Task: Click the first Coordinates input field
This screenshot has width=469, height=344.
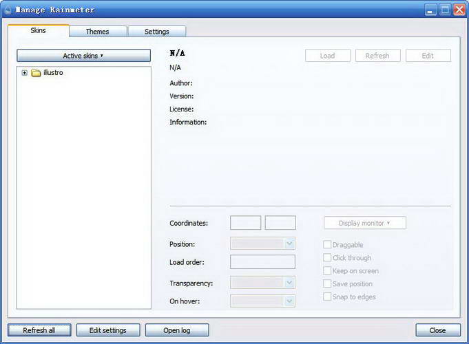Action: pos(246,223)
